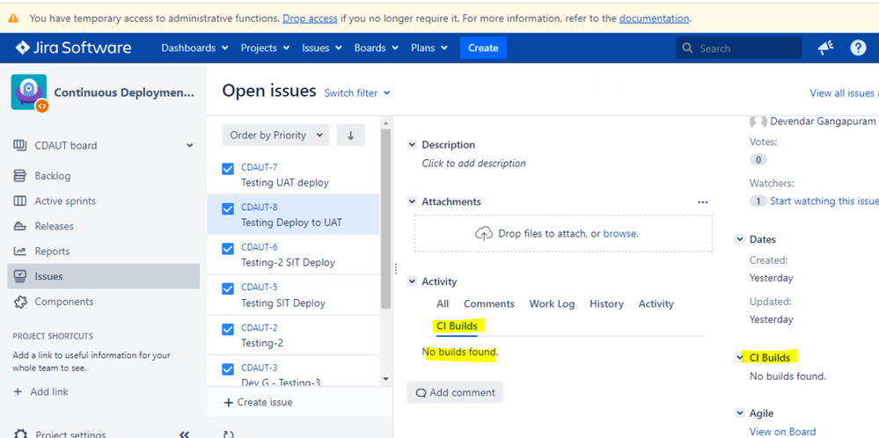
Task: Collapse the Dates section
Action: pyautogui.click(x=740, y=239)
